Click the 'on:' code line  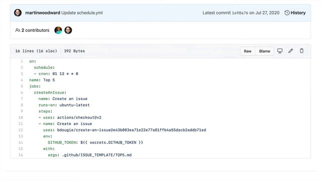[33, 61]
